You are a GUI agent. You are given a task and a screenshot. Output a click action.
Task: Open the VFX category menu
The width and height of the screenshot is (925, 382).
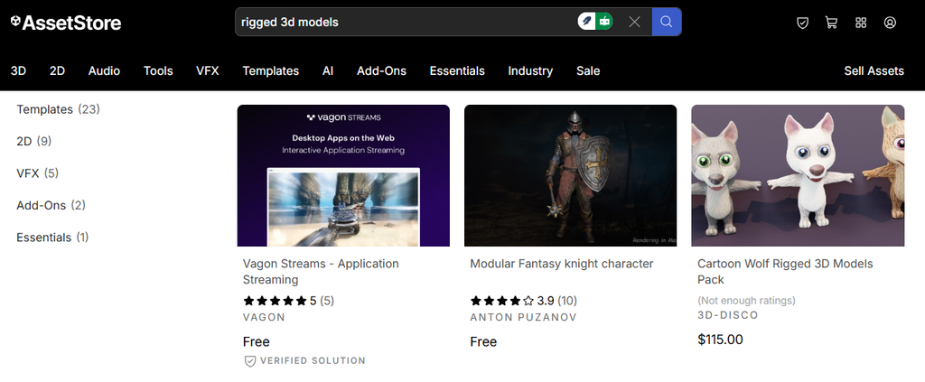208,70
